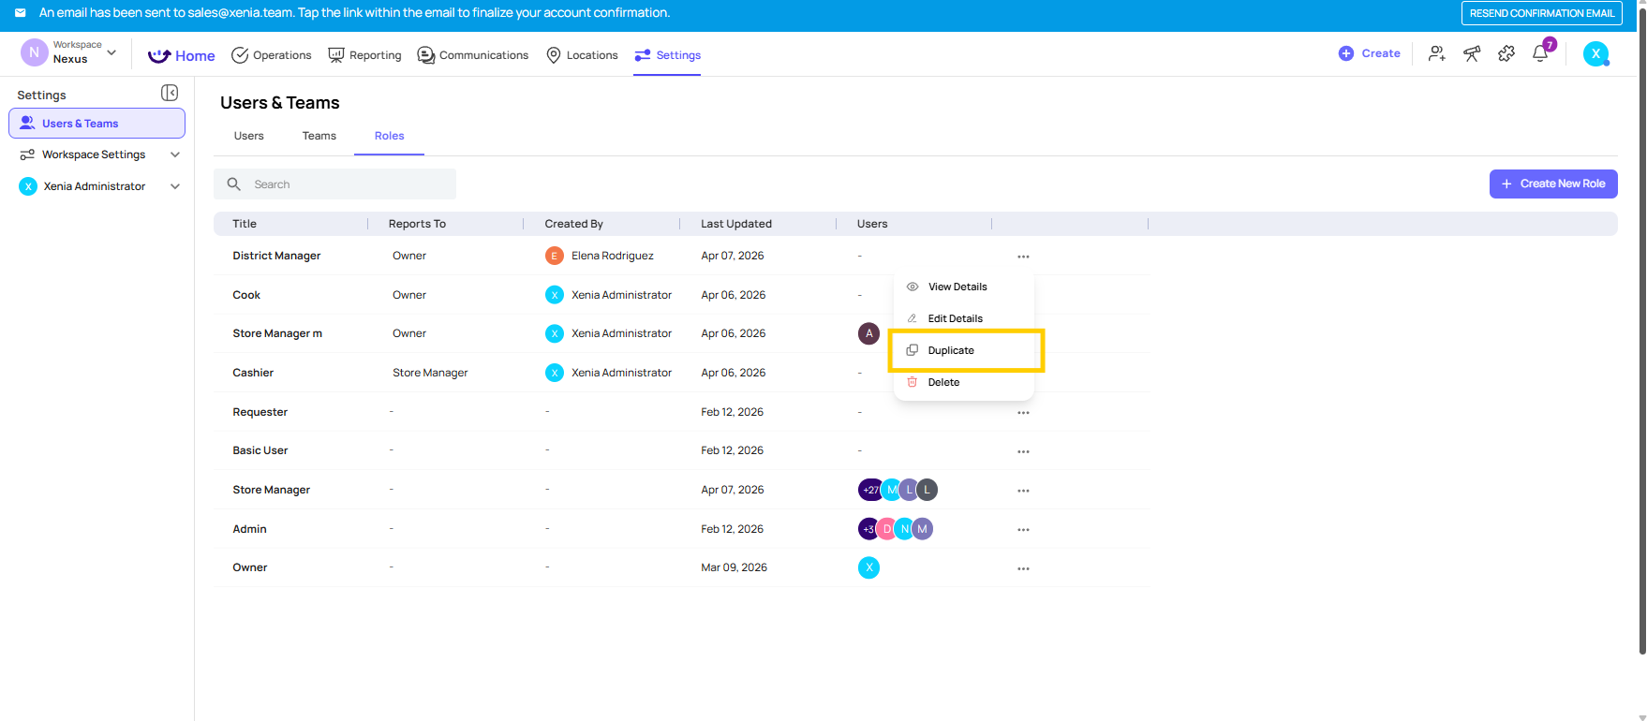Expand Xenia Administrator section

click(174, 186)
